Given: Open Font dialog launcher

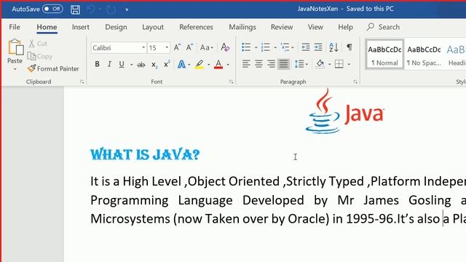Looking at the screenshot, I should pos(232,82).
